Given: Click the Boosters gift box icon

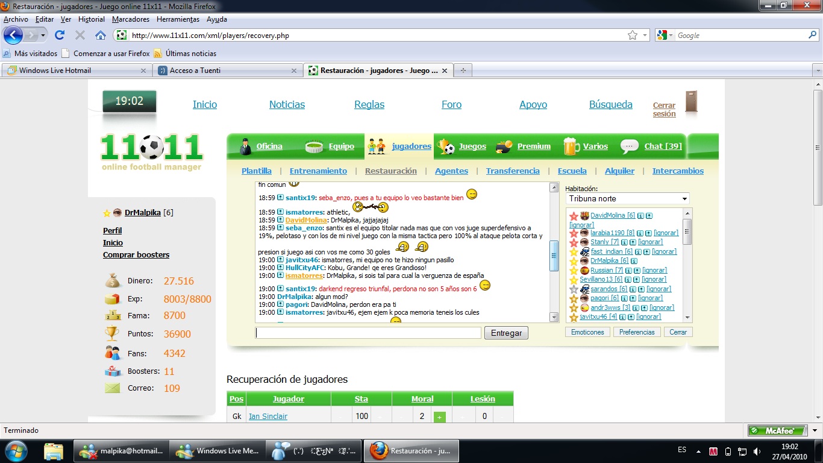Looking at the screenshot, I should pos(112,371).
